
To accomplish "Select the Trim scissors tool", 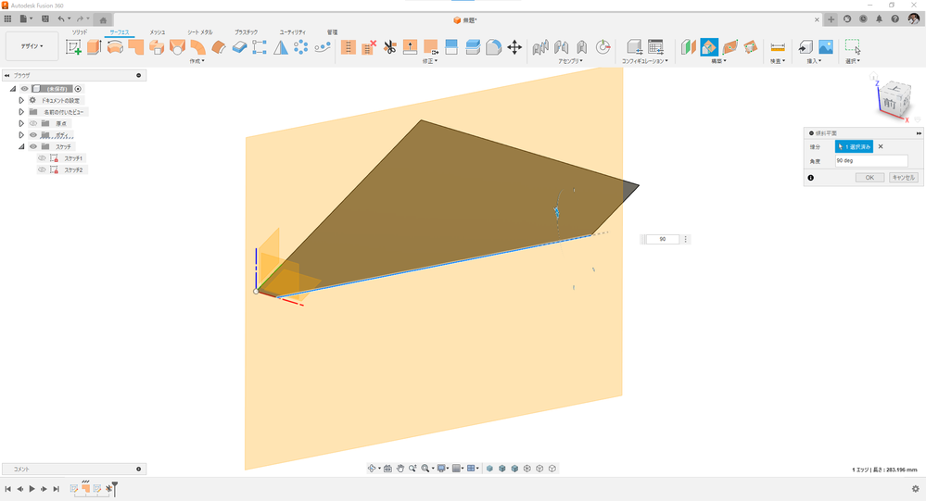I will [x=389, y=47].
